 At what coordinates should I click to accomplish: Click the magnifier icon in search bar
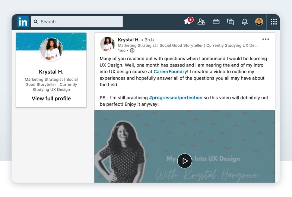[x=36, y=22]
